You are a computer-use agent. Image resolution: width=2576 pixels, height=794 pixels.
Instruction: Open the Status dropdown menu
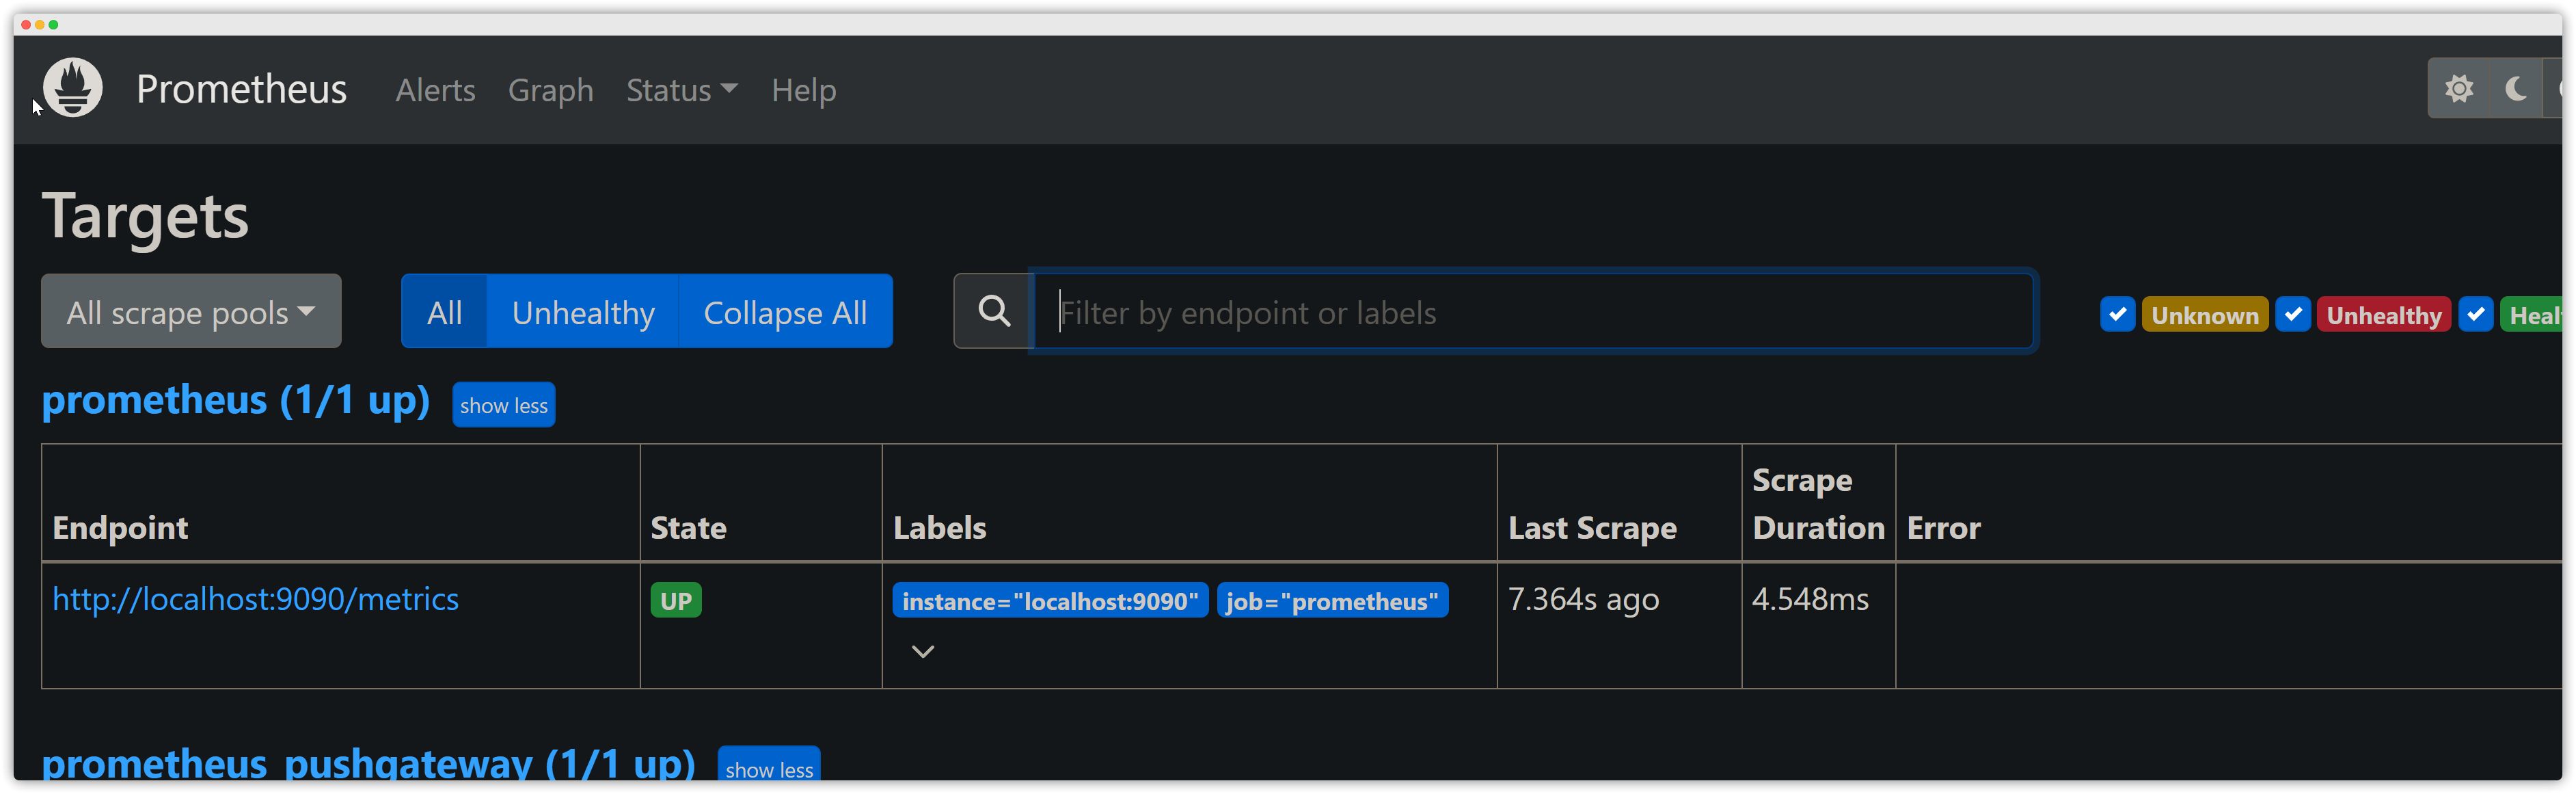[x=682, y=90]
